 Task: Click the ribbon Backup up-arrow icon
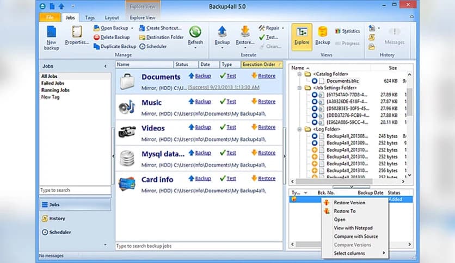(x=222, y=32)
